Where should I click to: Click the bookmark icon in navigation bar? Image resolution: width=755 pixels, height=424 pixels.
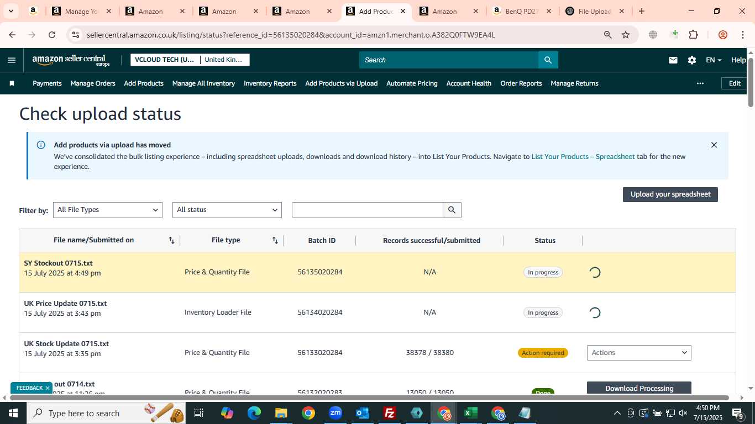click(x=12, y=83)
